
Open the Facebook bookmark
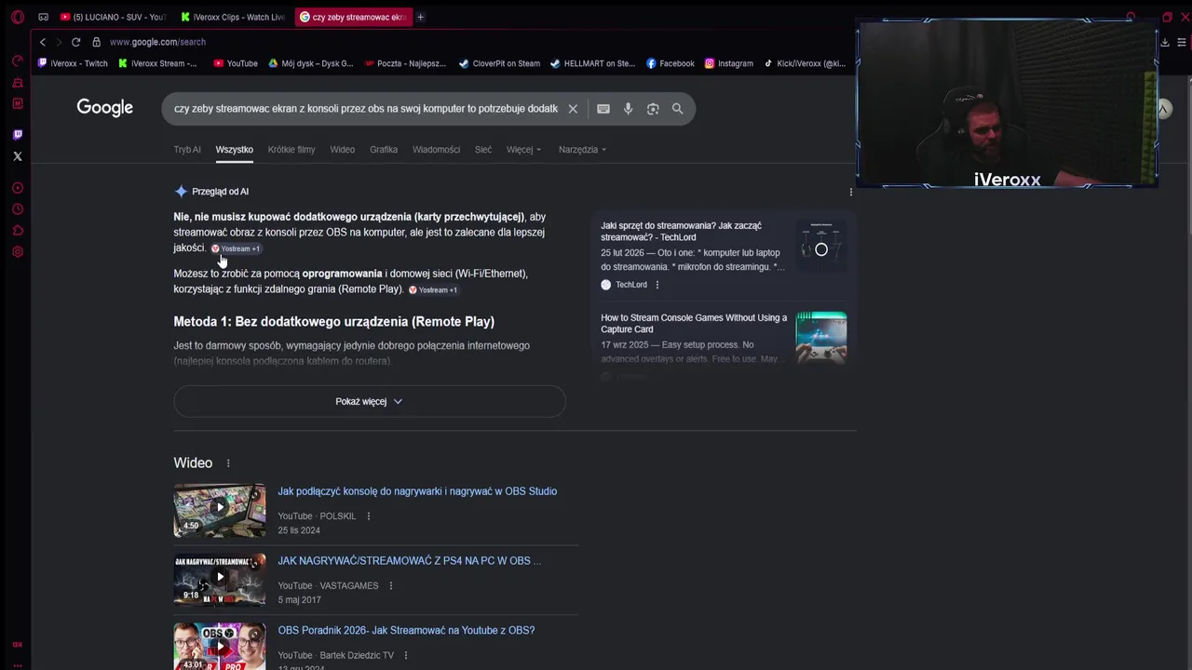click(x=670, y=64)
